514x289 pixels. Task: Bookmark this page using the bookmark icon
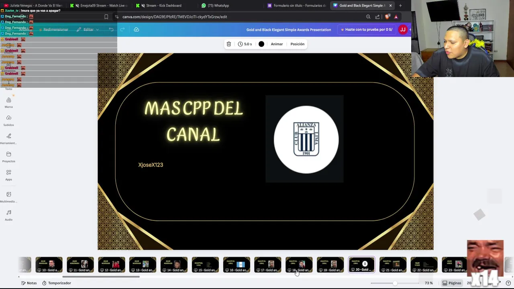click(x=106, y=17)
